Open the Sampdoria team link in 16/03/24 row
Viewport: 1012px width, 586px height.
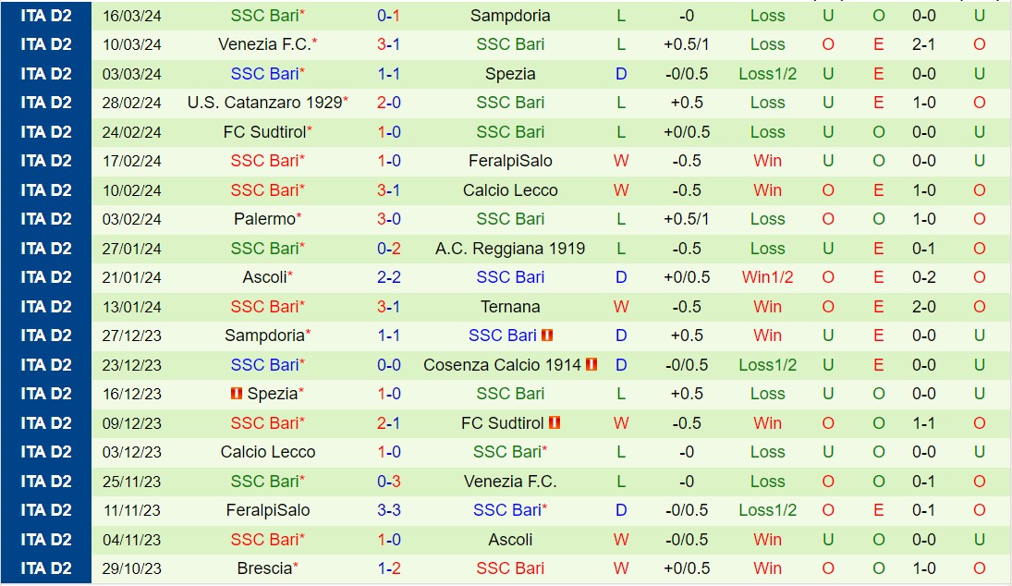[510, 16]
